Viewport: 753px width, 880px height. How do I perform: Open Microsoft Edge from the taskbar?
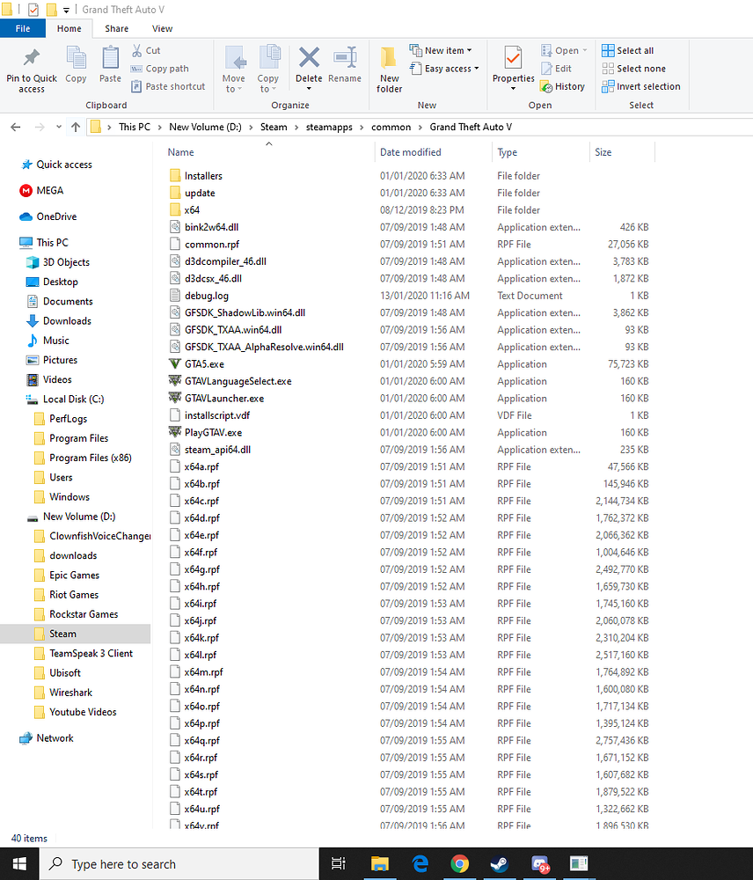tap(420, 864)
